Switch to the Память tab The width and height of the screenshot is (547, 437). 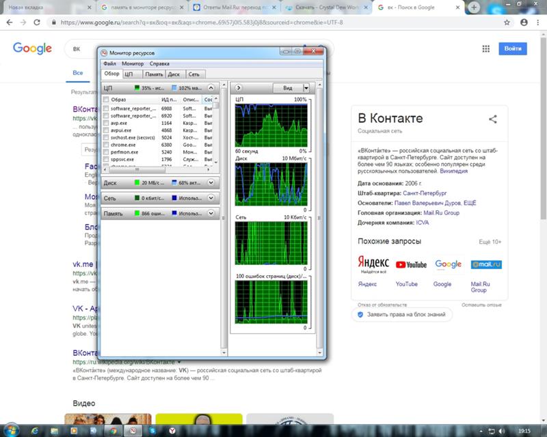point(154,74)
